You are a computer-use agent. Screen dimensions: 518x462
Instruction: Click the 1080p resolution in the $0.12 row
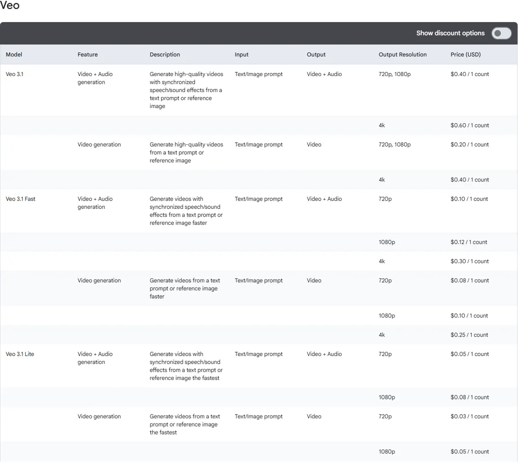(387, 242)
